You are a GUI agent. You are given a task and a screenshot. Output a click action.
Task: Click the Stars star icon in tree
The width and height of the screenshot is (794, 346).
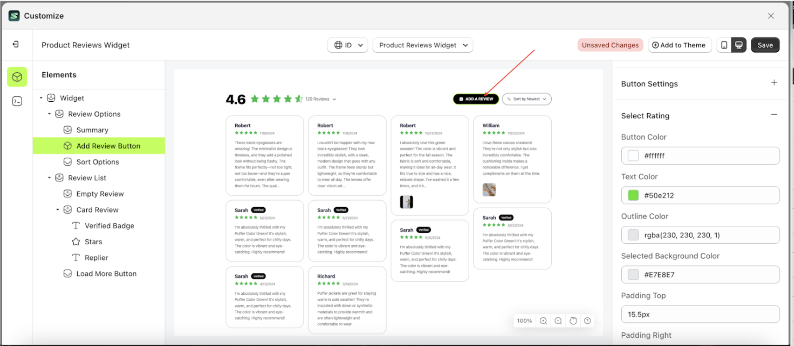(x=76, y=241)
